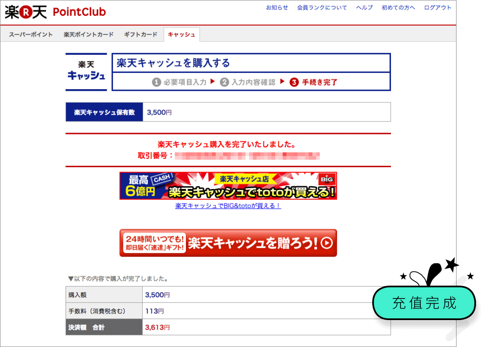The image size is (498, 347).
Task: Click the 購入を完了いたしました message
Action: click(227, 145)
